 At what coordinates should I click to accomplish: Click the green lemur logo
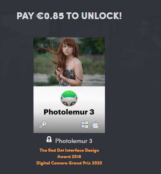tap(69, 98)
